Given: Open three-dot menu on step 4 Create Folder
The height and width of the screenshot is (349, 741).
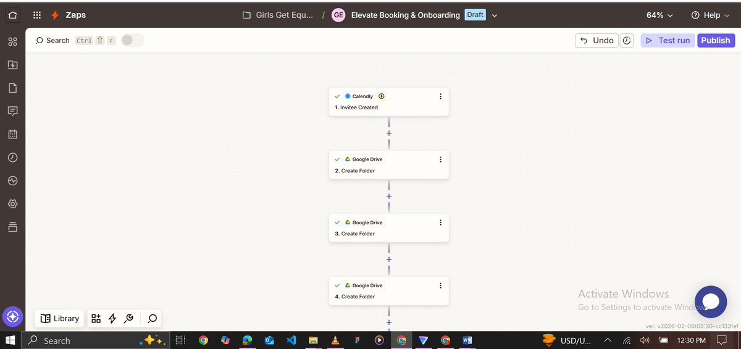Looking at the screenshot, I should [440, 285].
